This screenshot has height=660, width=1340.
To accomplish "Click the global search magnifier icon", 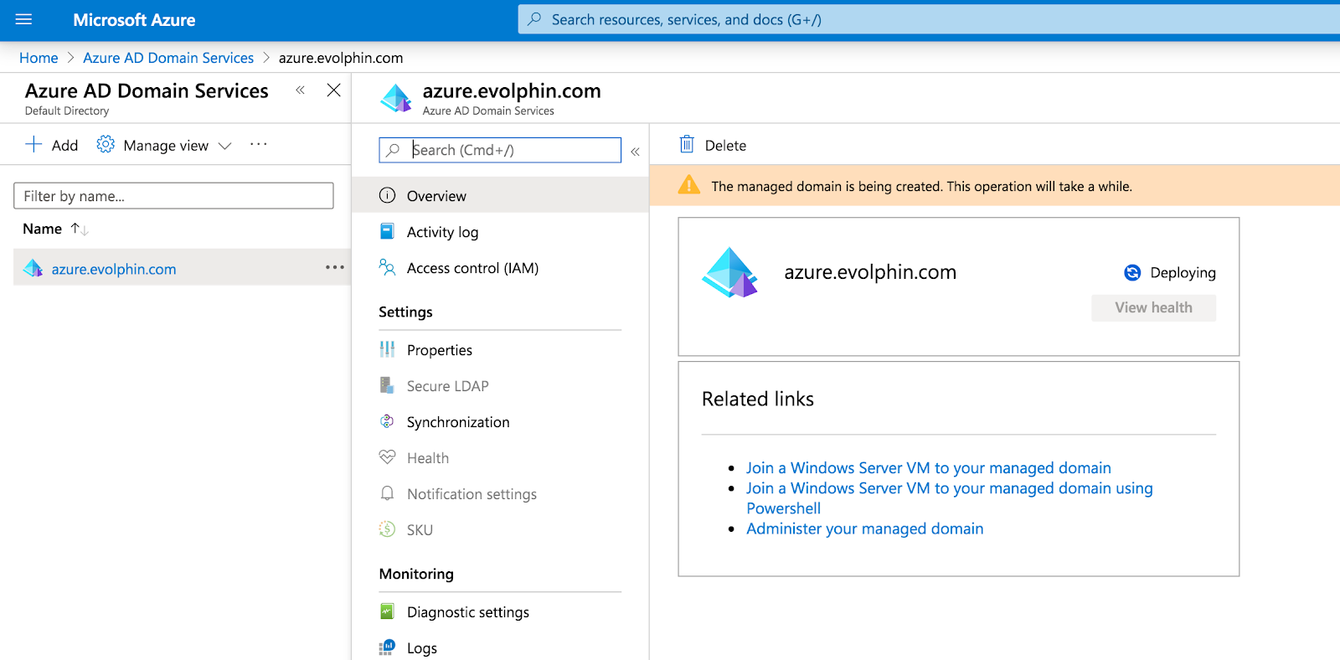I will (x=534, y=19).
